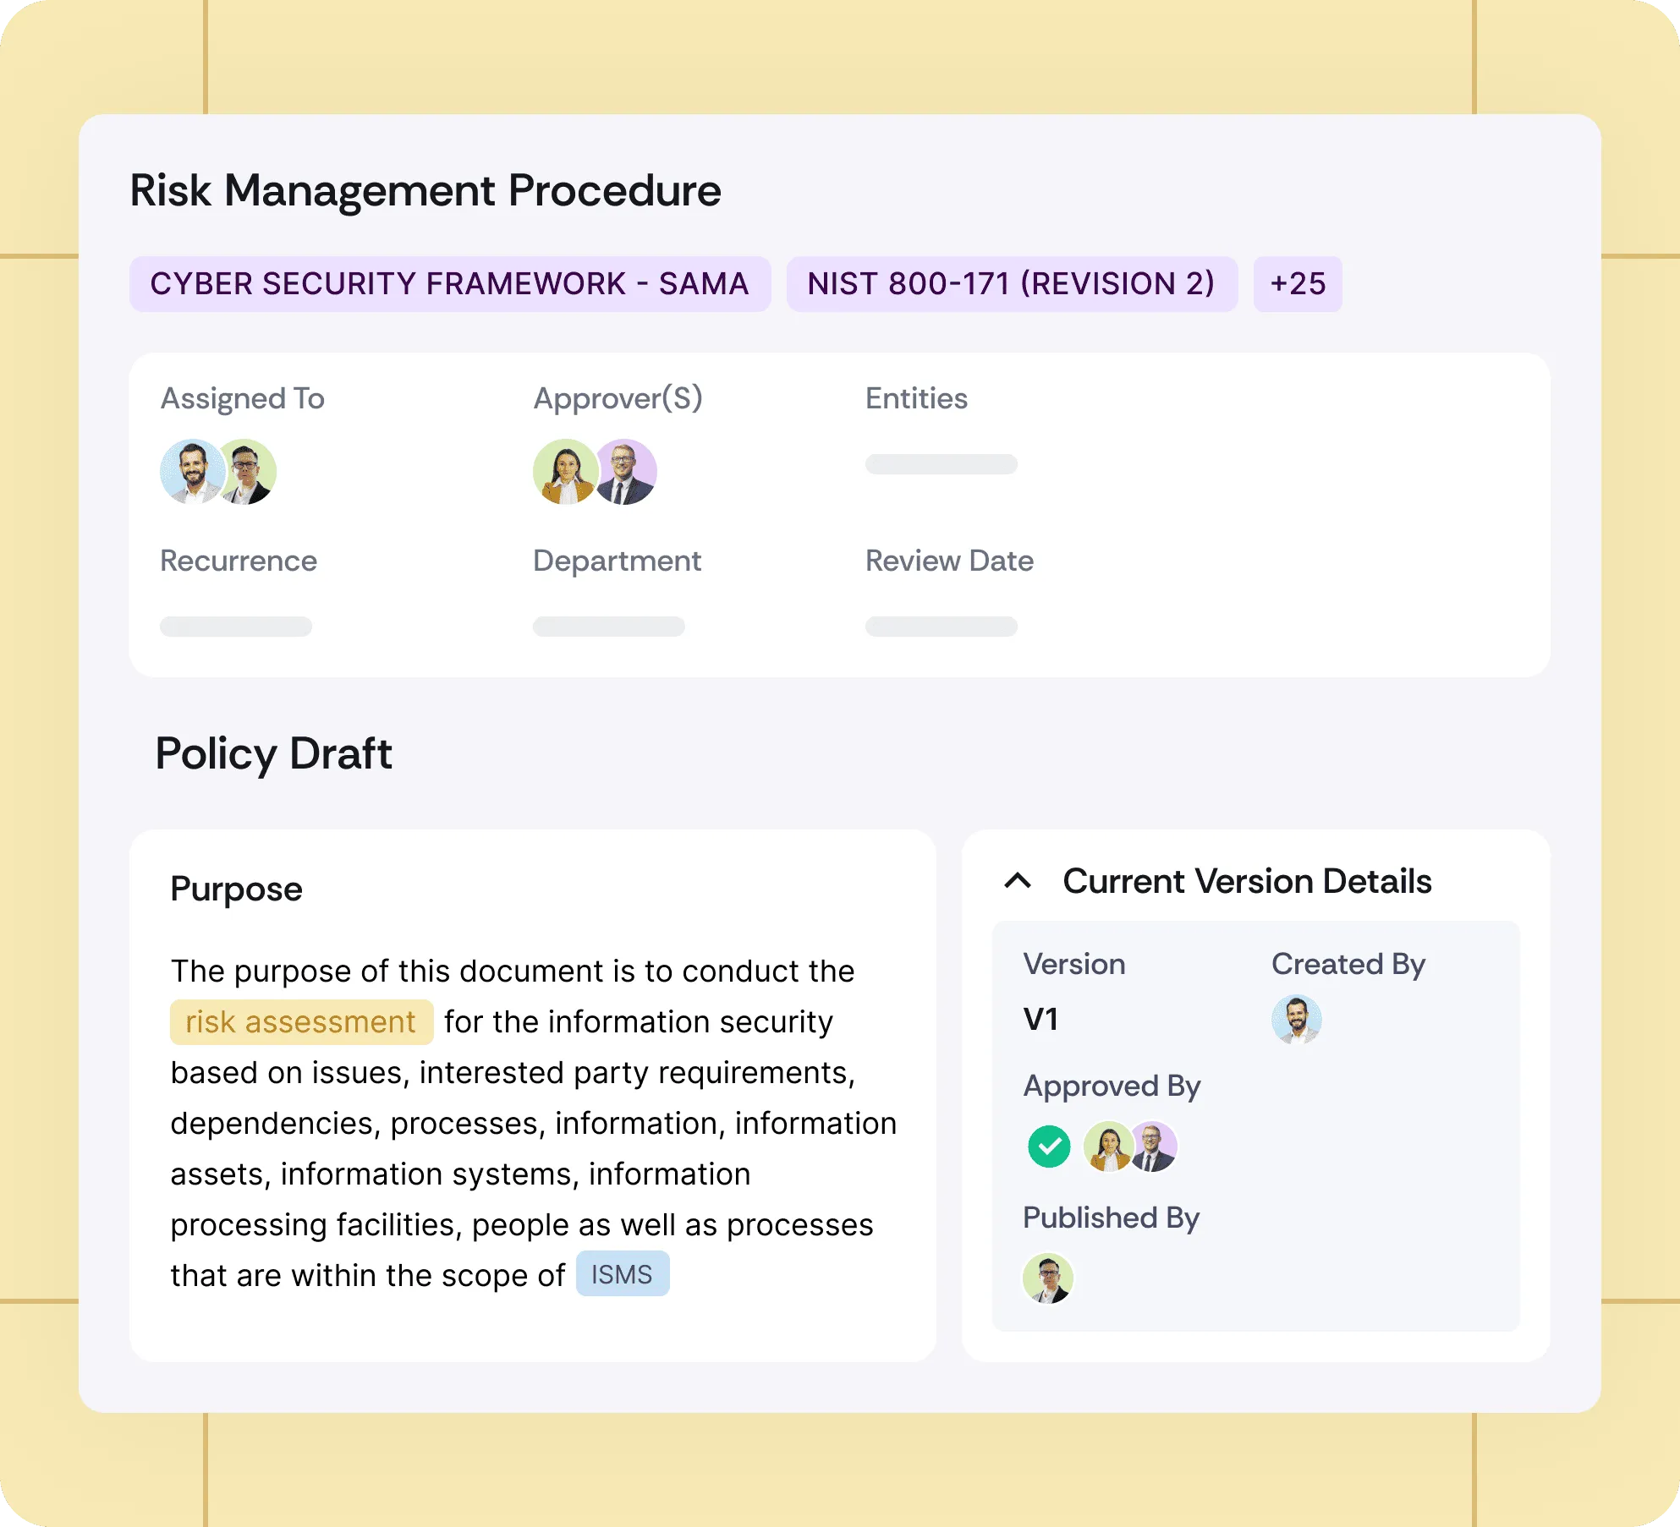Viewport: 1680px width, 1527px height.
Task: Click the Current Version Details heading
Action: tap(1247, 881)
